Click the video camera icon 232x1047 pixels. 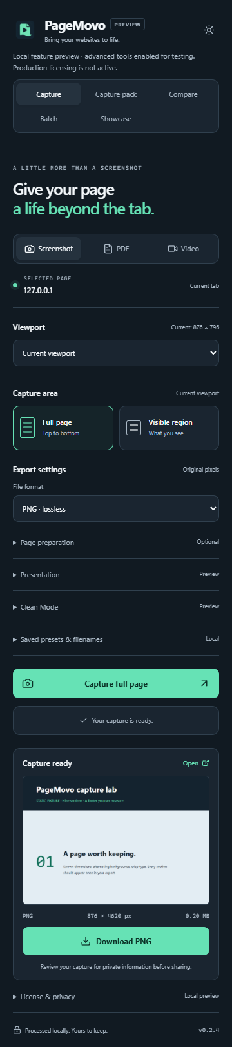click(x=172, y=249)
